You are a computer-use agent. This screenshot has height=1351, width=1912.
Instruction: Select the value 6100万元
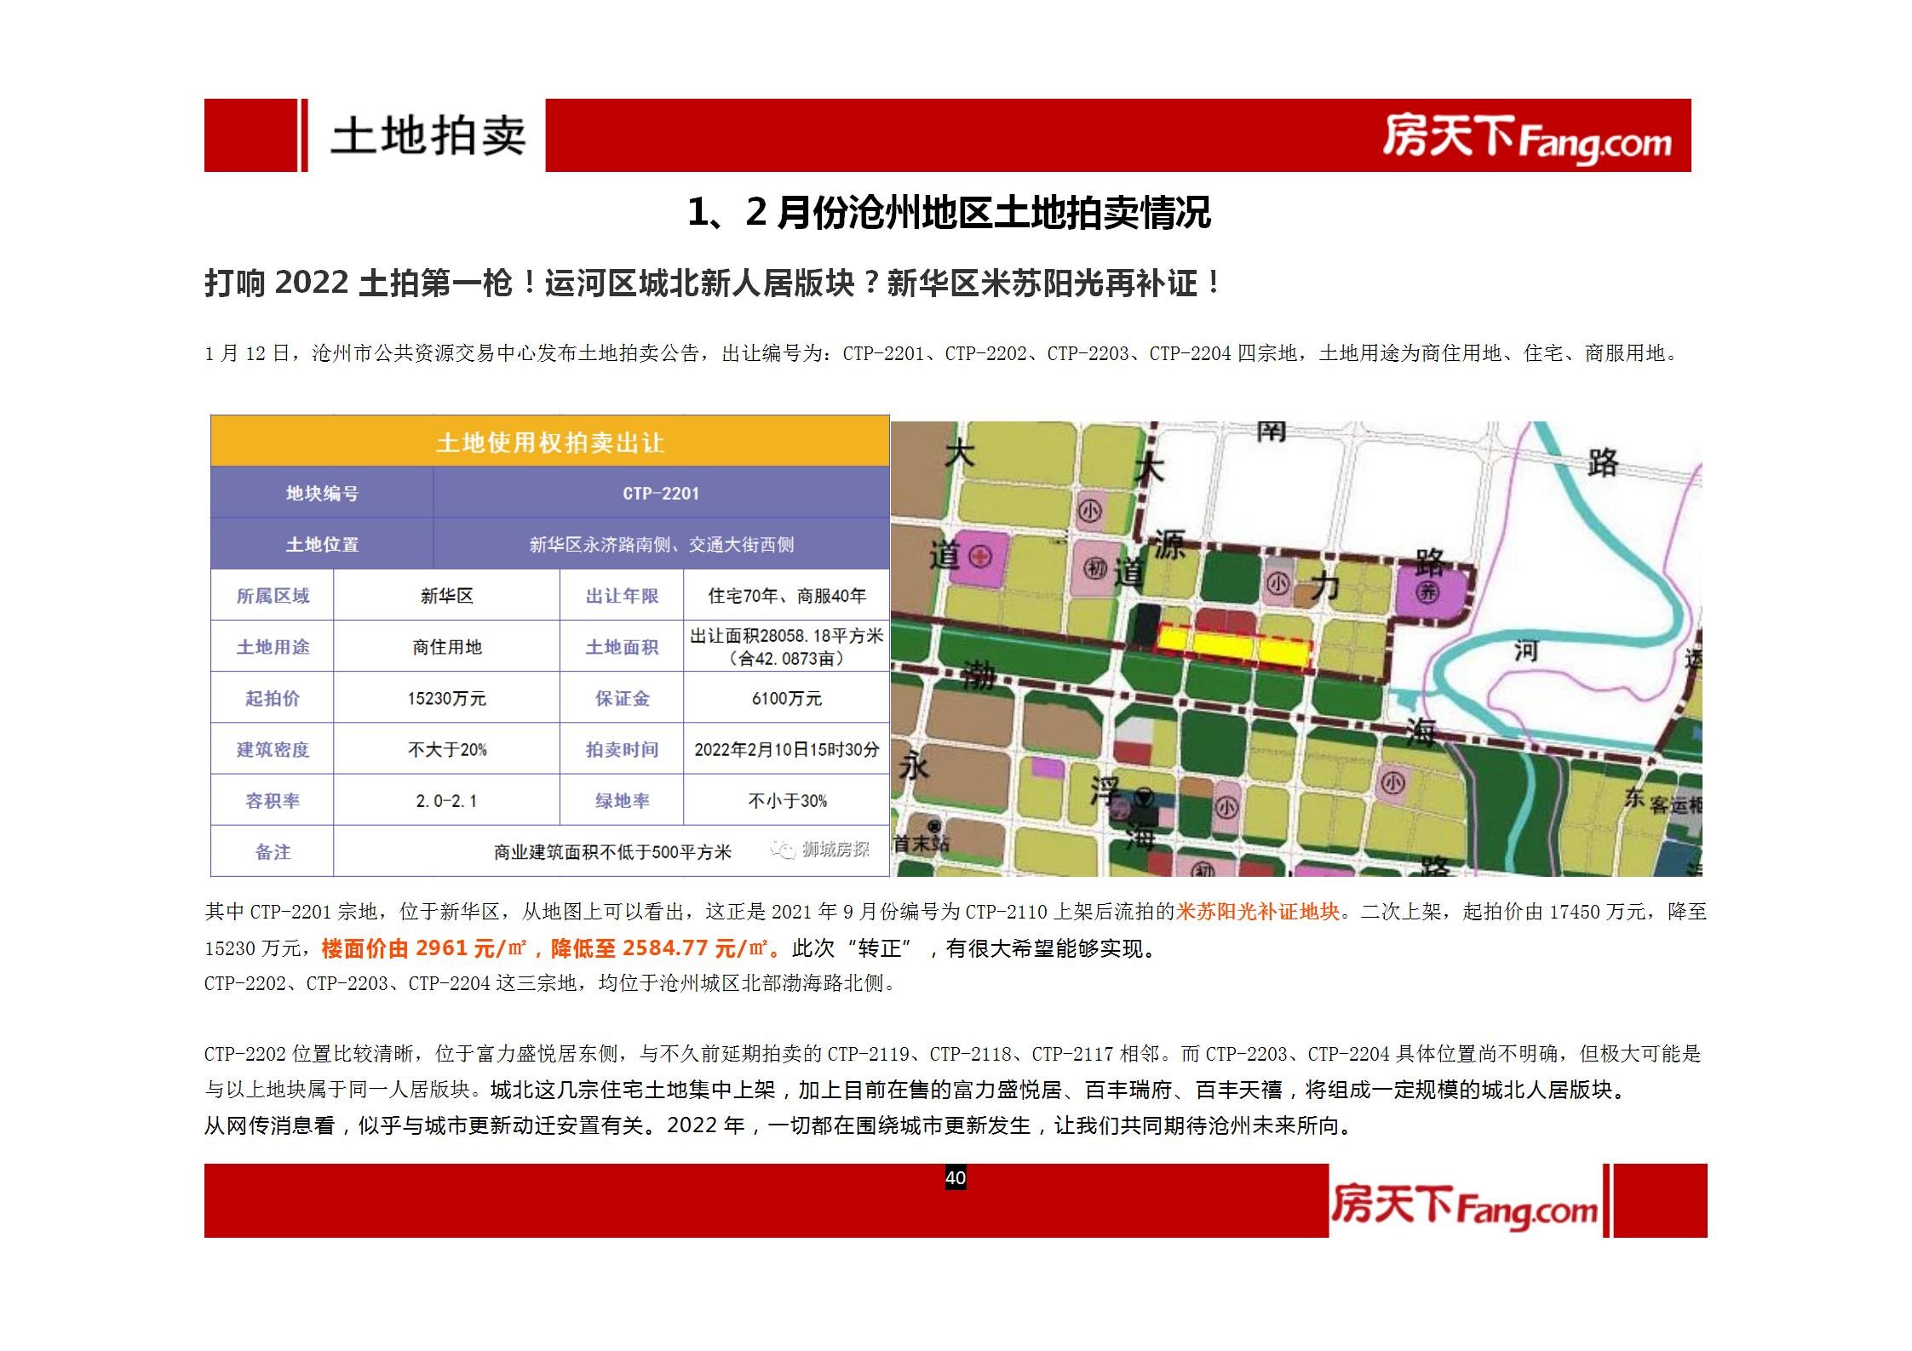[787, 699]
